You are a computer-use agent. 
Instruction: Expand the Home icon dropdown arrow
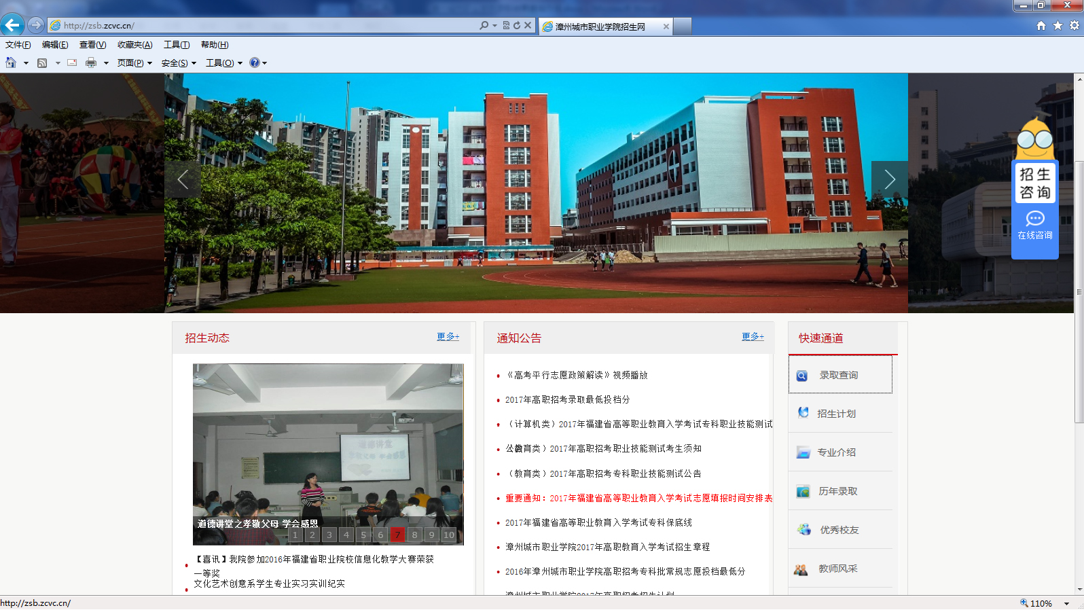tap(26, 63)
